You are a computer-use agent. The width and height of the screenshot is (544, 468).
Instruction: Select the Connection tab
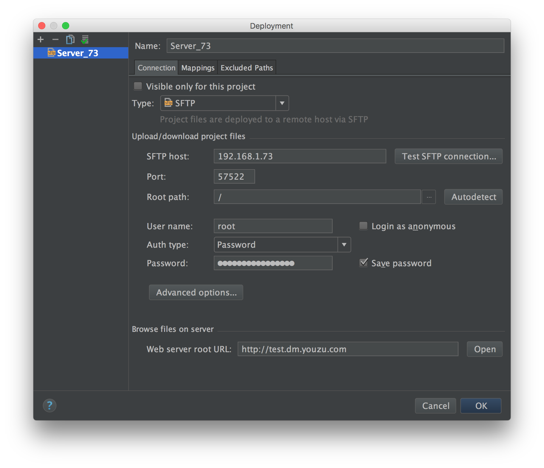pos(156,68)
